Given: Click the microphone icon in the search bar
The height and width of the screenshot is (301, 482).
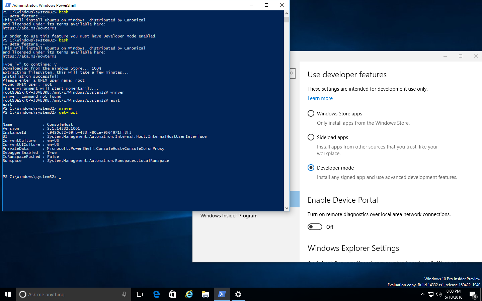Looking at the screenshot, I should pyautogui.click(x=124, y=294).
